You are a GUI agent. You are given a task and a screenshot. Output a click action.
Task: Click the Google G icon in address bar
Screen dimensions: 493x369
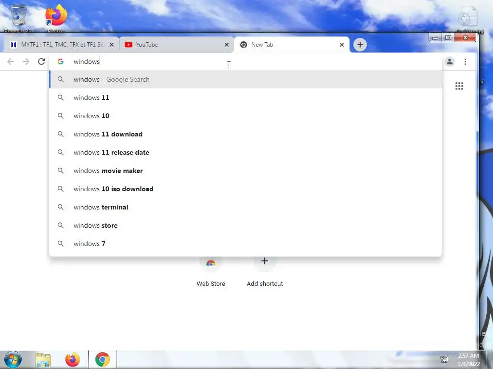click(x=61, y=61)
